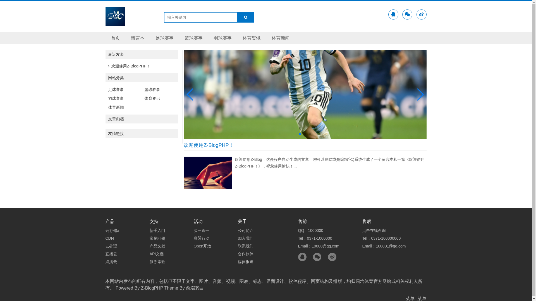Open footer link Open开放
Screen dimensions: 536x301
[202, 246]
